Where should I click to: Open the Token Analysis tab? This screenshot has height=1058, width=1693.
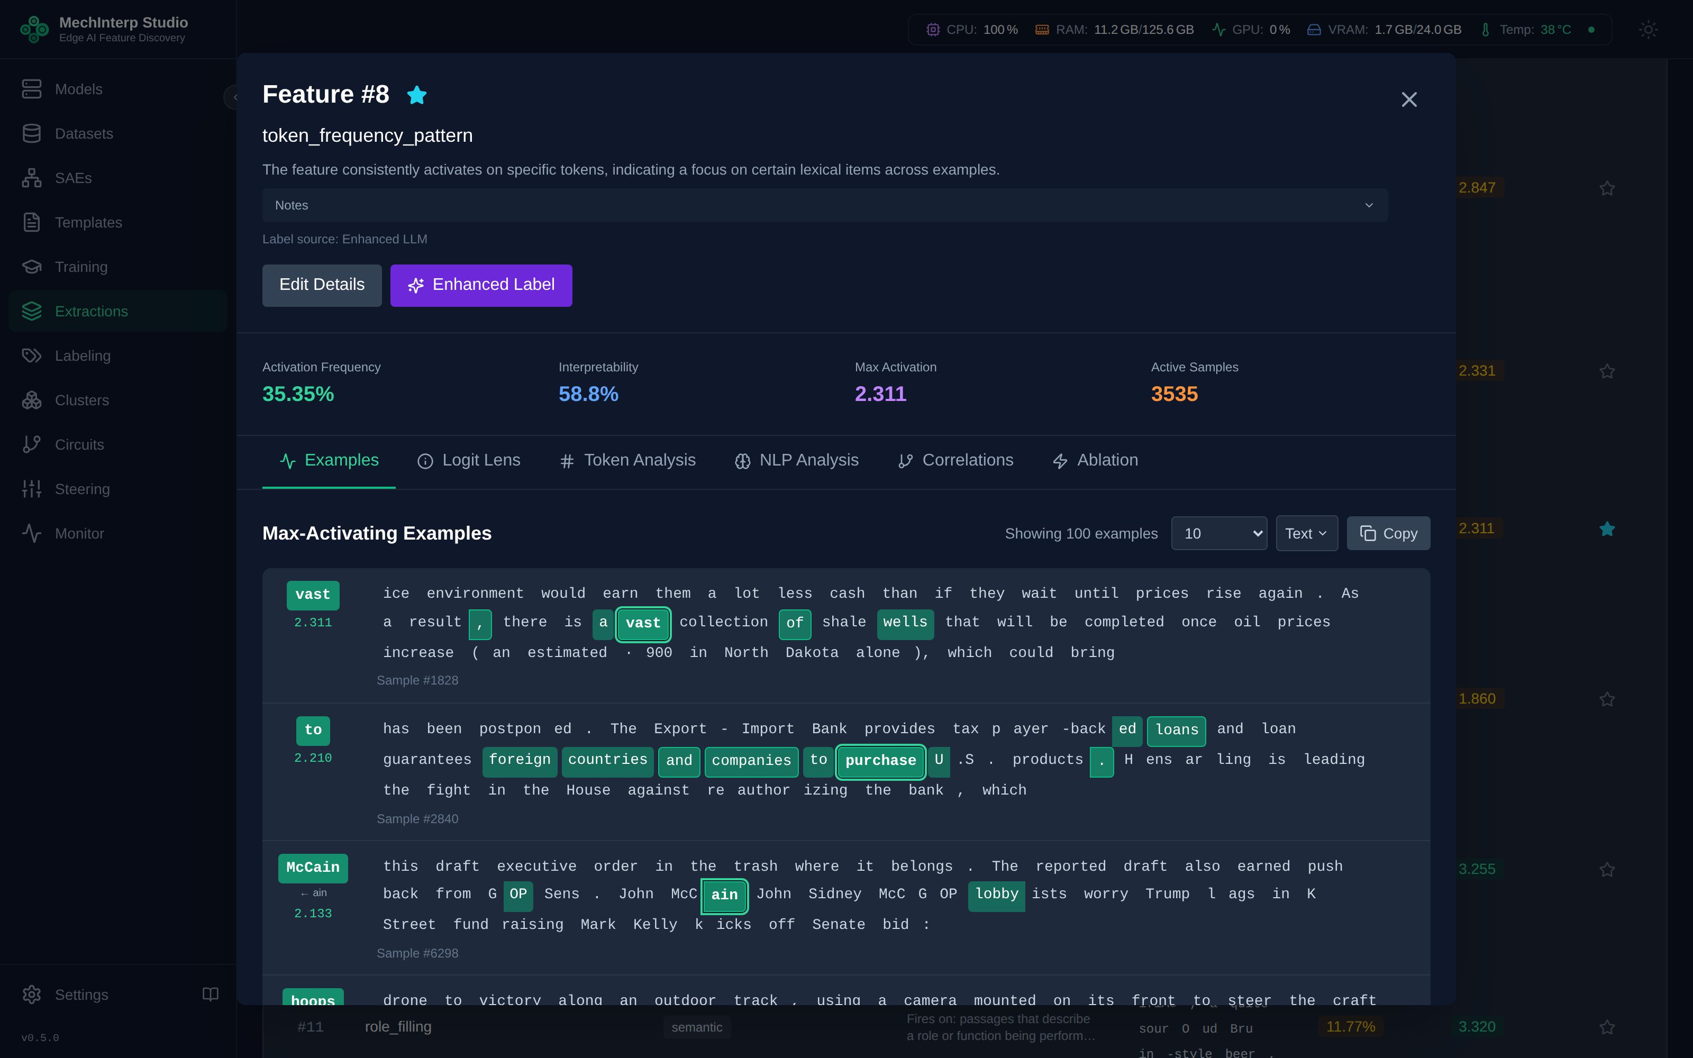[x=627, y=460]
